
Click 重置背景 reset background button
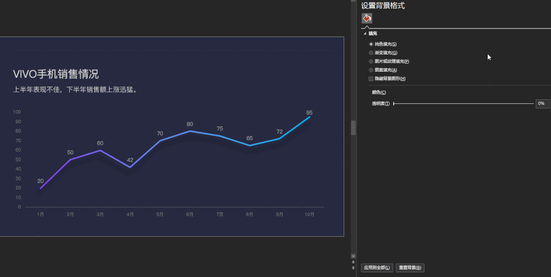click(410, 268)
